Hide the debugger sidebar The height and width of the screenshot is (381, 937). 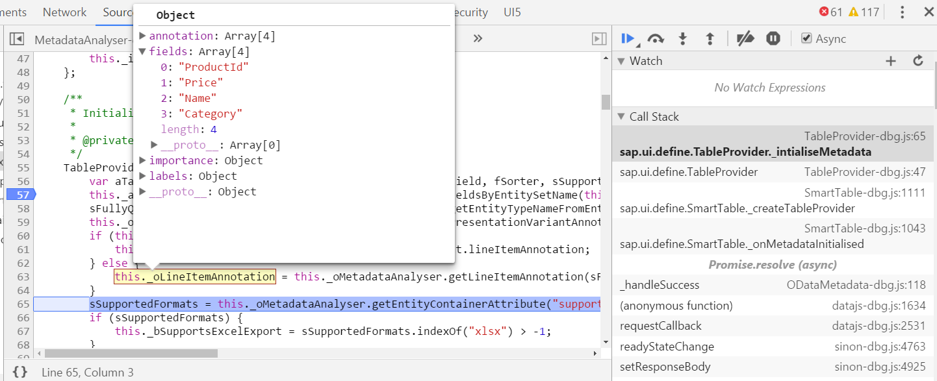(599, 40)
